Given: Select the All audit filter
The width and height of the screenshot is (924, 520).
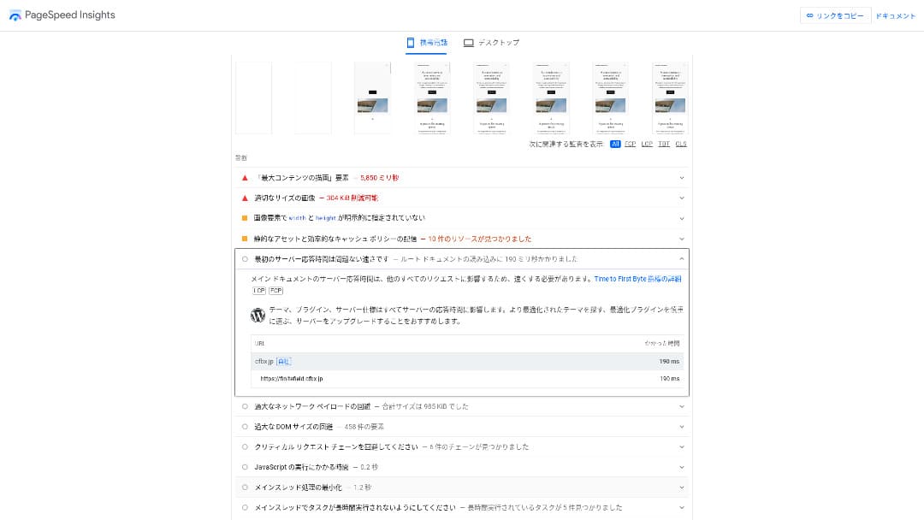Looking at the screenshot, I should (x=615, y=145).
